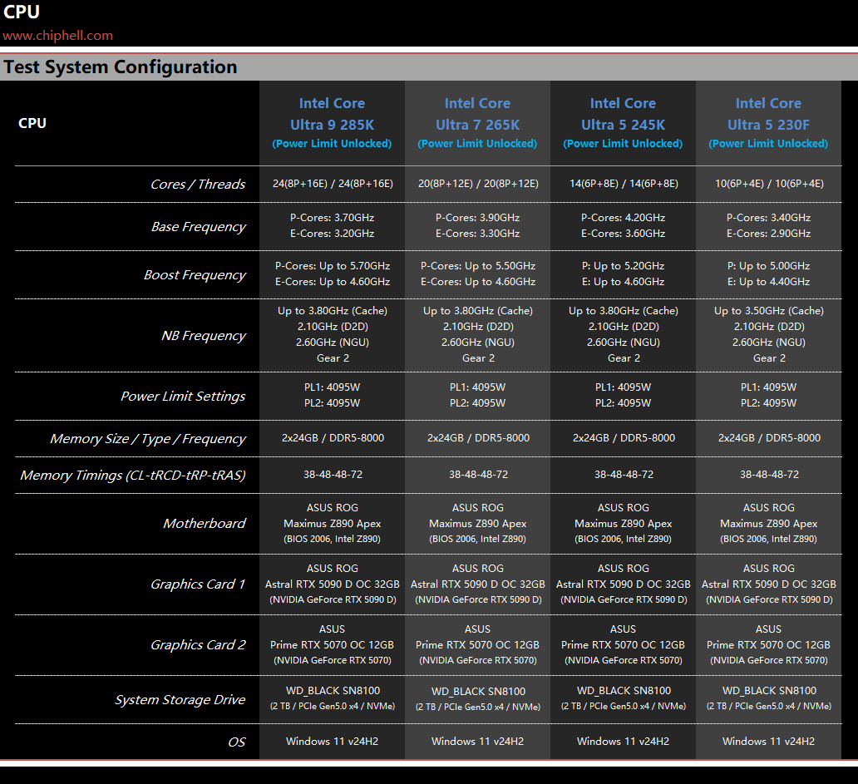Viewport: 858px width, 784px height.
Task: Click 2x24GB / DDR5-8000 in 245K column
Action: [624, 438]
